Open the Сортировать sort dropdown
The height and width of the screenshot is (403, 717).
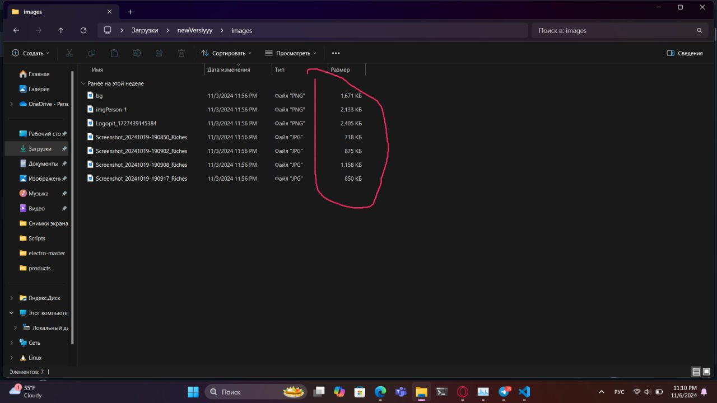(226, 53)
